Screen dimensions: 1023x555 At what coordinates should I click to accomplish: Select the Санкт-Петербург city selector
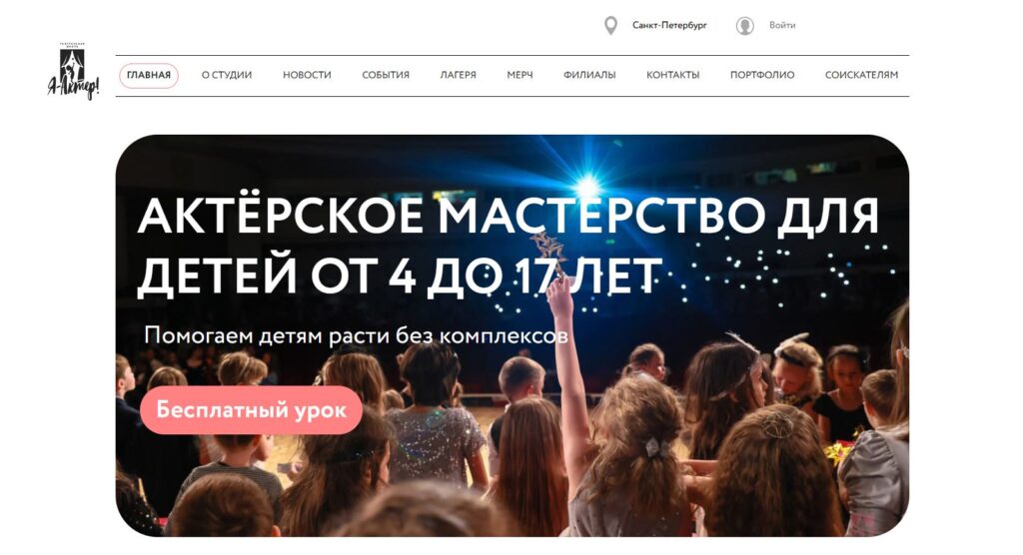669,25
